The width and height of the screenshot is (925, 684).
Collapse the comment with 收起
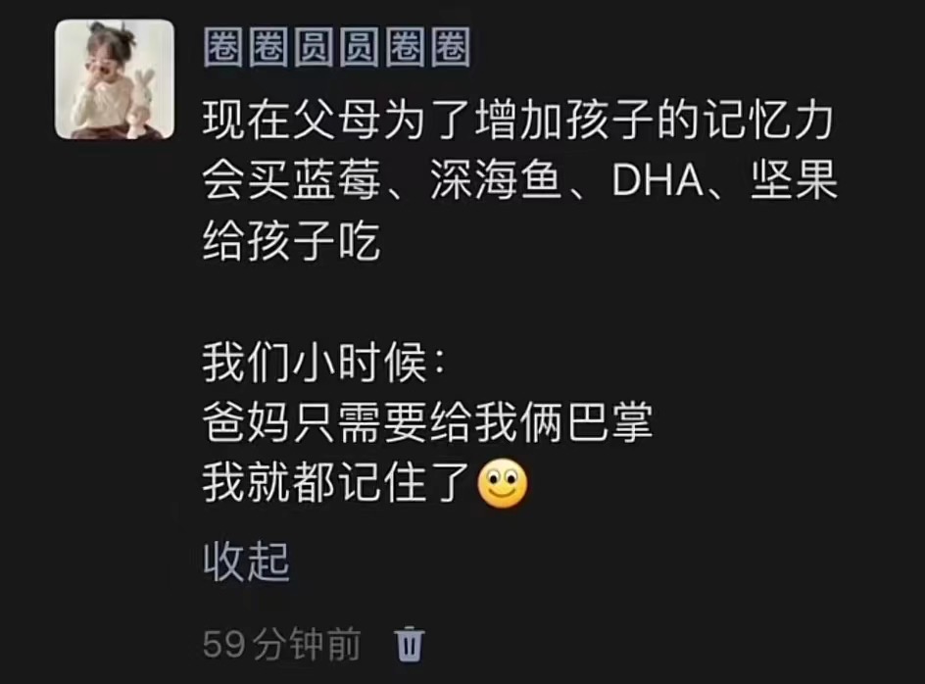[x=247, y=562]
